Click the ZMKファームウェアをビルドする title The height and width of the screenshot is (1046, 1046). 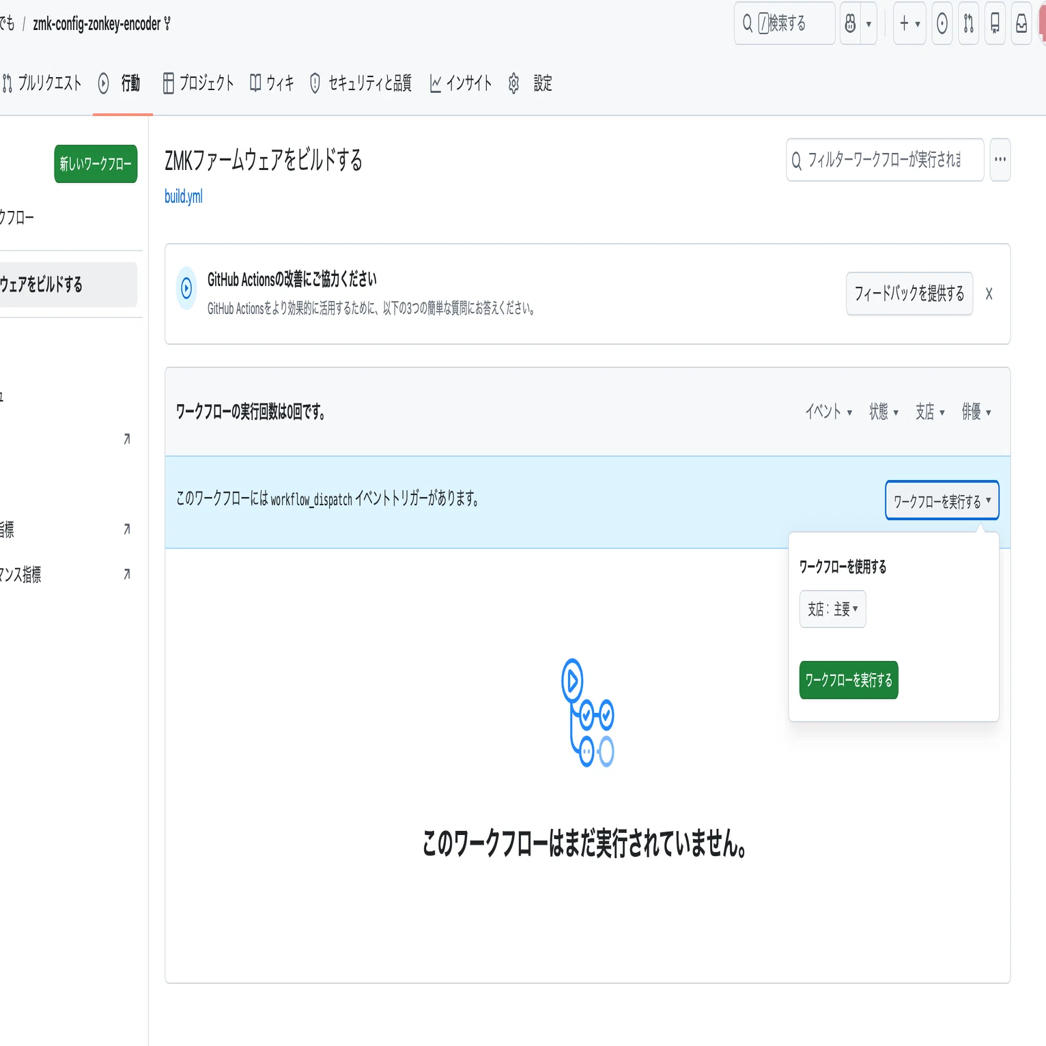pyautogui.click(x=264, y=160)
